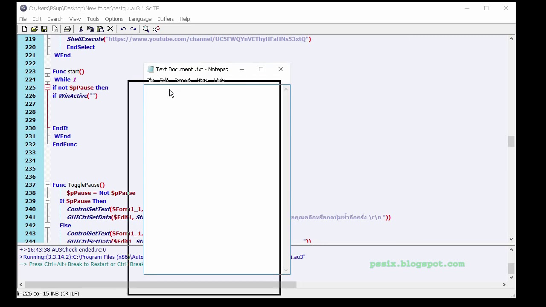Click EndFunc on line 232

[x=65, y=144]
